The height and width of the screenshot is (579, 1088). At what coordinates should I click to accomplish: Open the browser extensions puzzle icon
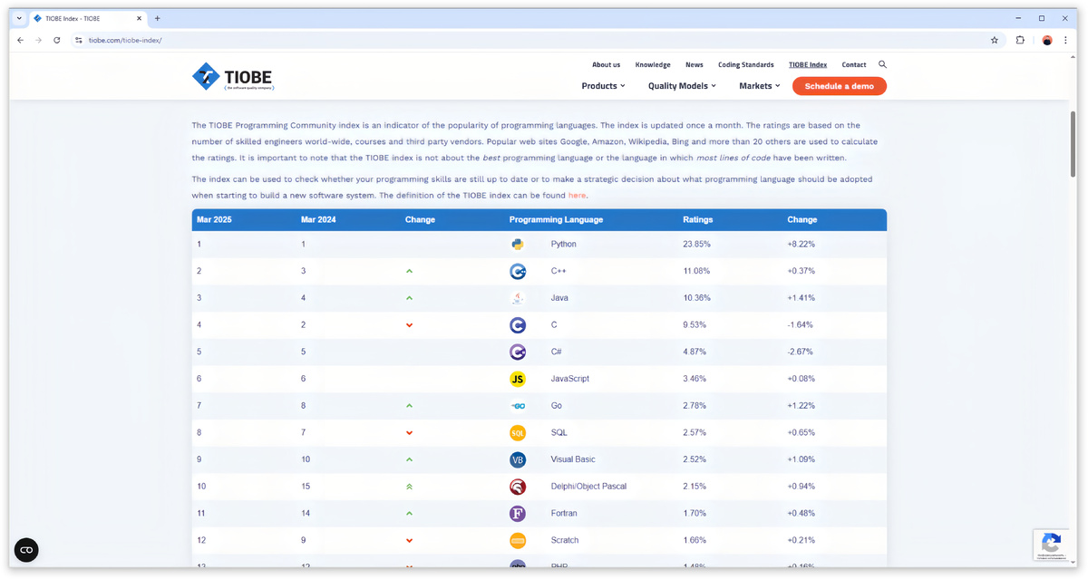click(x=1021, y=40)
